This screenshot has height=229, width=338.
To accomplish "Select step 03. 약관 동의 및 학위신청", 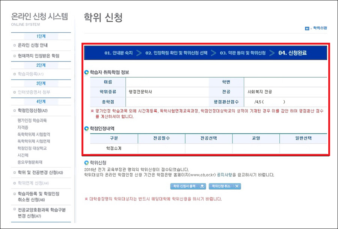I will [243, 53].
